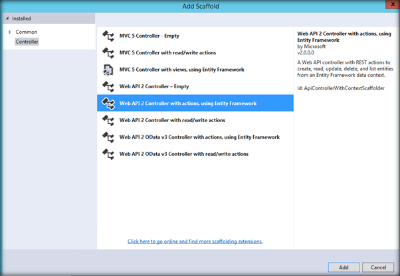
Task: Choose MVC 5 Controller with views, using Entity Framework
Action: (x=195, y=70)
